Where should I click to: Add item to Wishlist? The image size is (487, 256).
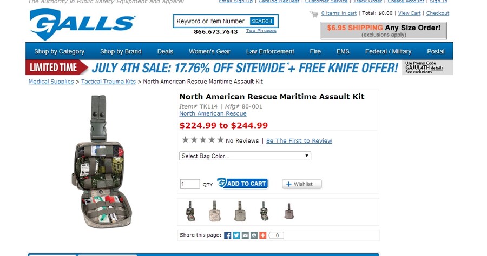(x=301, y=184)
